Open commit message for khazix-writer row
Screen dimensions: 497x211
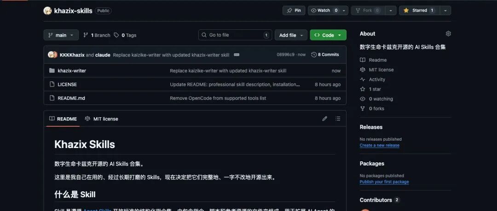tap(228, 71)
